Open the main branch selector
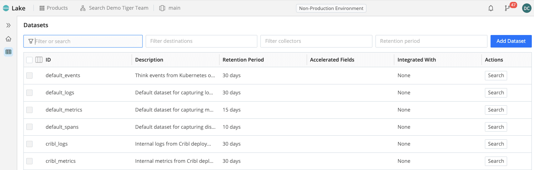534x170 pixels. (x=170, y=8)
